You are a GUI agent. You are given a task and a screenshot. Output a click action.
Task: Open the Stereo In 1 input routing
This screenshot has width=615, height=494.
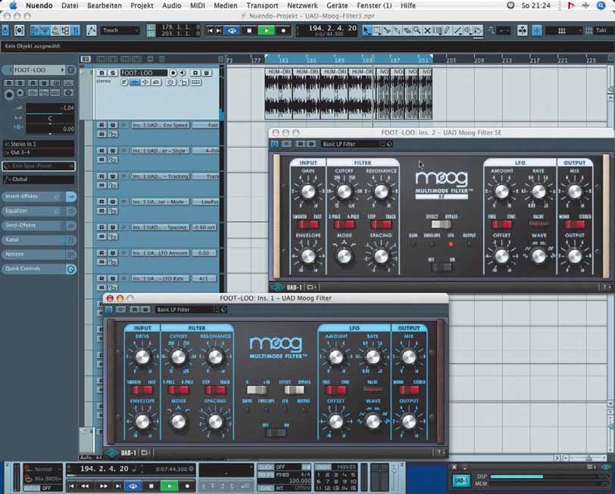tap(39, 144)
